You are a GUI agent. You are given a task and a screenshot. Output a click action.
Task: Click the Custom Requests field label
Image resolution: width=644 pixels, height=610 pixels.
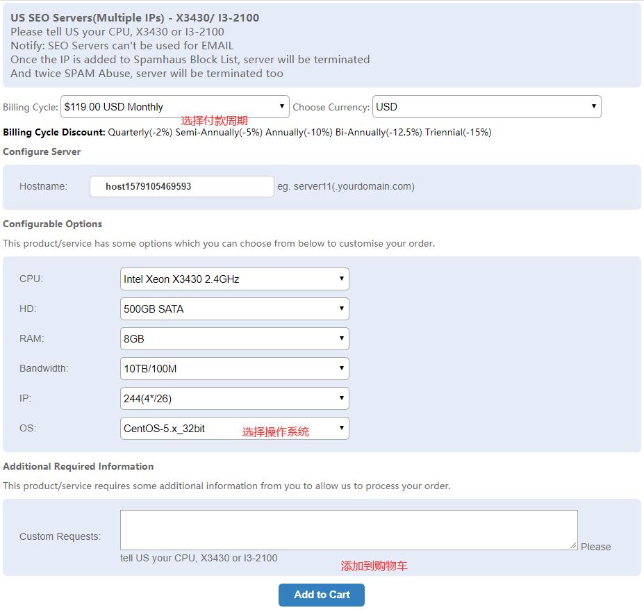(60, 536)
